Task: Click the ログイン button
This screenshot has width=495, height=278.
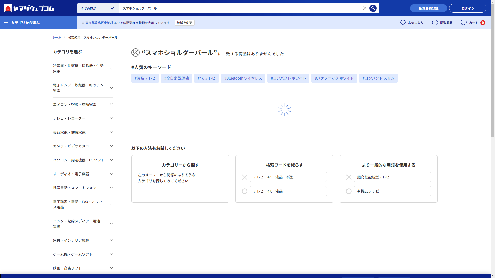Action: 467,8
